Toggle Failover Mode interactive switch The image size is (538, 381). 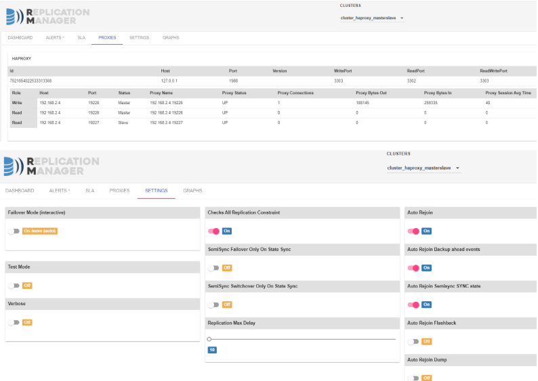(14, 231)
